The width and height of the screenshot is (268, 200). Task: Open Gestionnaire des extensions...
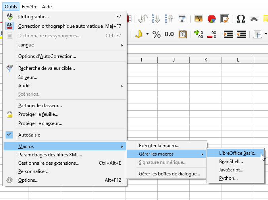pos(49,163)
